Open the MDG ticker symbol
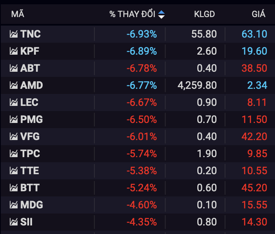Viewport: 275px width, 234px height. (32, 205)
